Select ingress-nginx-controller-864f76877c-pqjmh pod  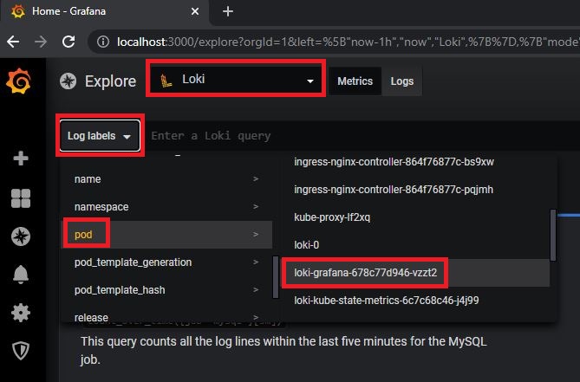(415, 189)
